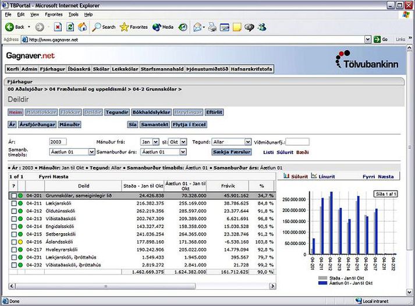Open the Mail envelope toolbar icon
The width and height of the screenshot is (415, 306).
click(x=197, y=27)
